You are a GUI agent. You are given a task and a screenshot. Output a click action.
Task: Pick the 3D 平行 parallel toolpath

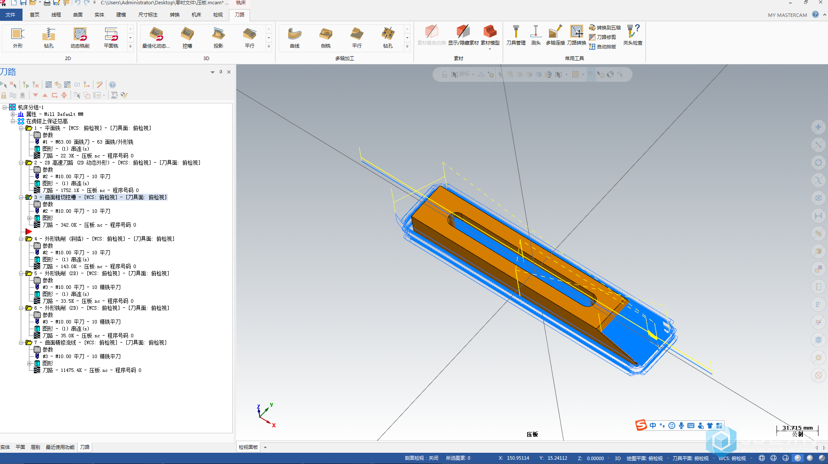250,38
